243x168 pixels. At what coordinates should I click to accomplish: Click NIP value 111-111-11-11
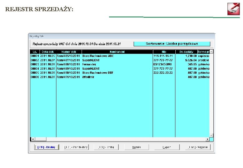(163, 56)
